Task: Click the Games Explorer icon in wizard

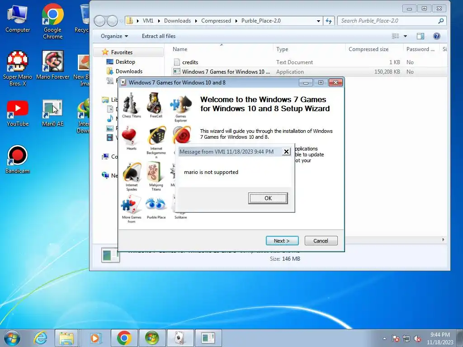Action: pos(181,108)
